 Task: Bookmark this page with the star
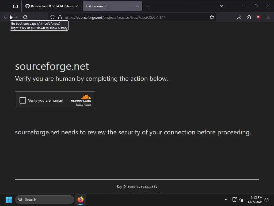point(212,17)
